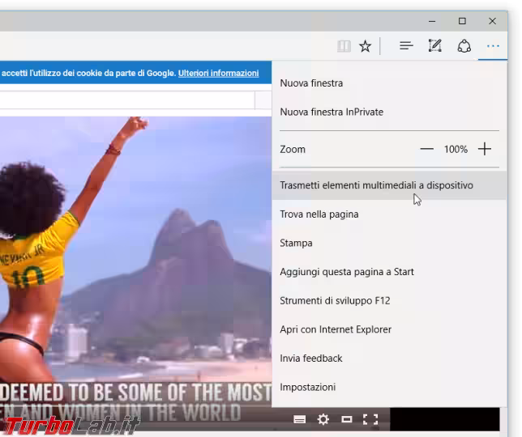The image size is (522, 437).
Task: Click the Make a Web Note icon
Action: [x=435, y=46]
